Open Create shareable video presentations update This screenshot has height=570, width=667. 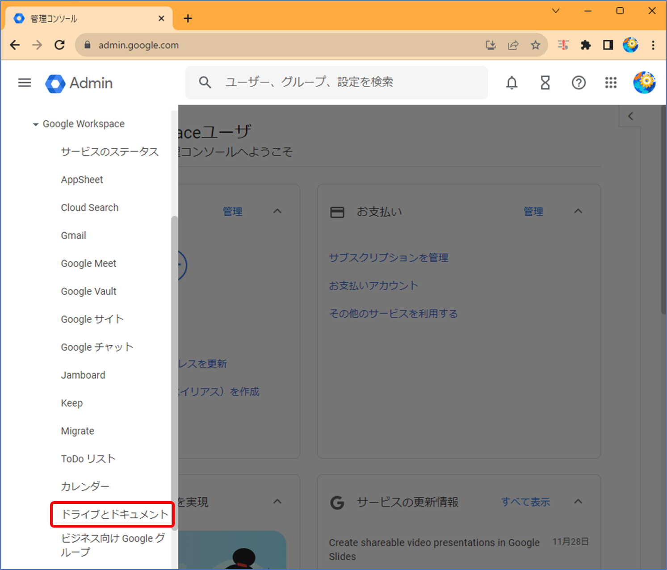point(434,549)
